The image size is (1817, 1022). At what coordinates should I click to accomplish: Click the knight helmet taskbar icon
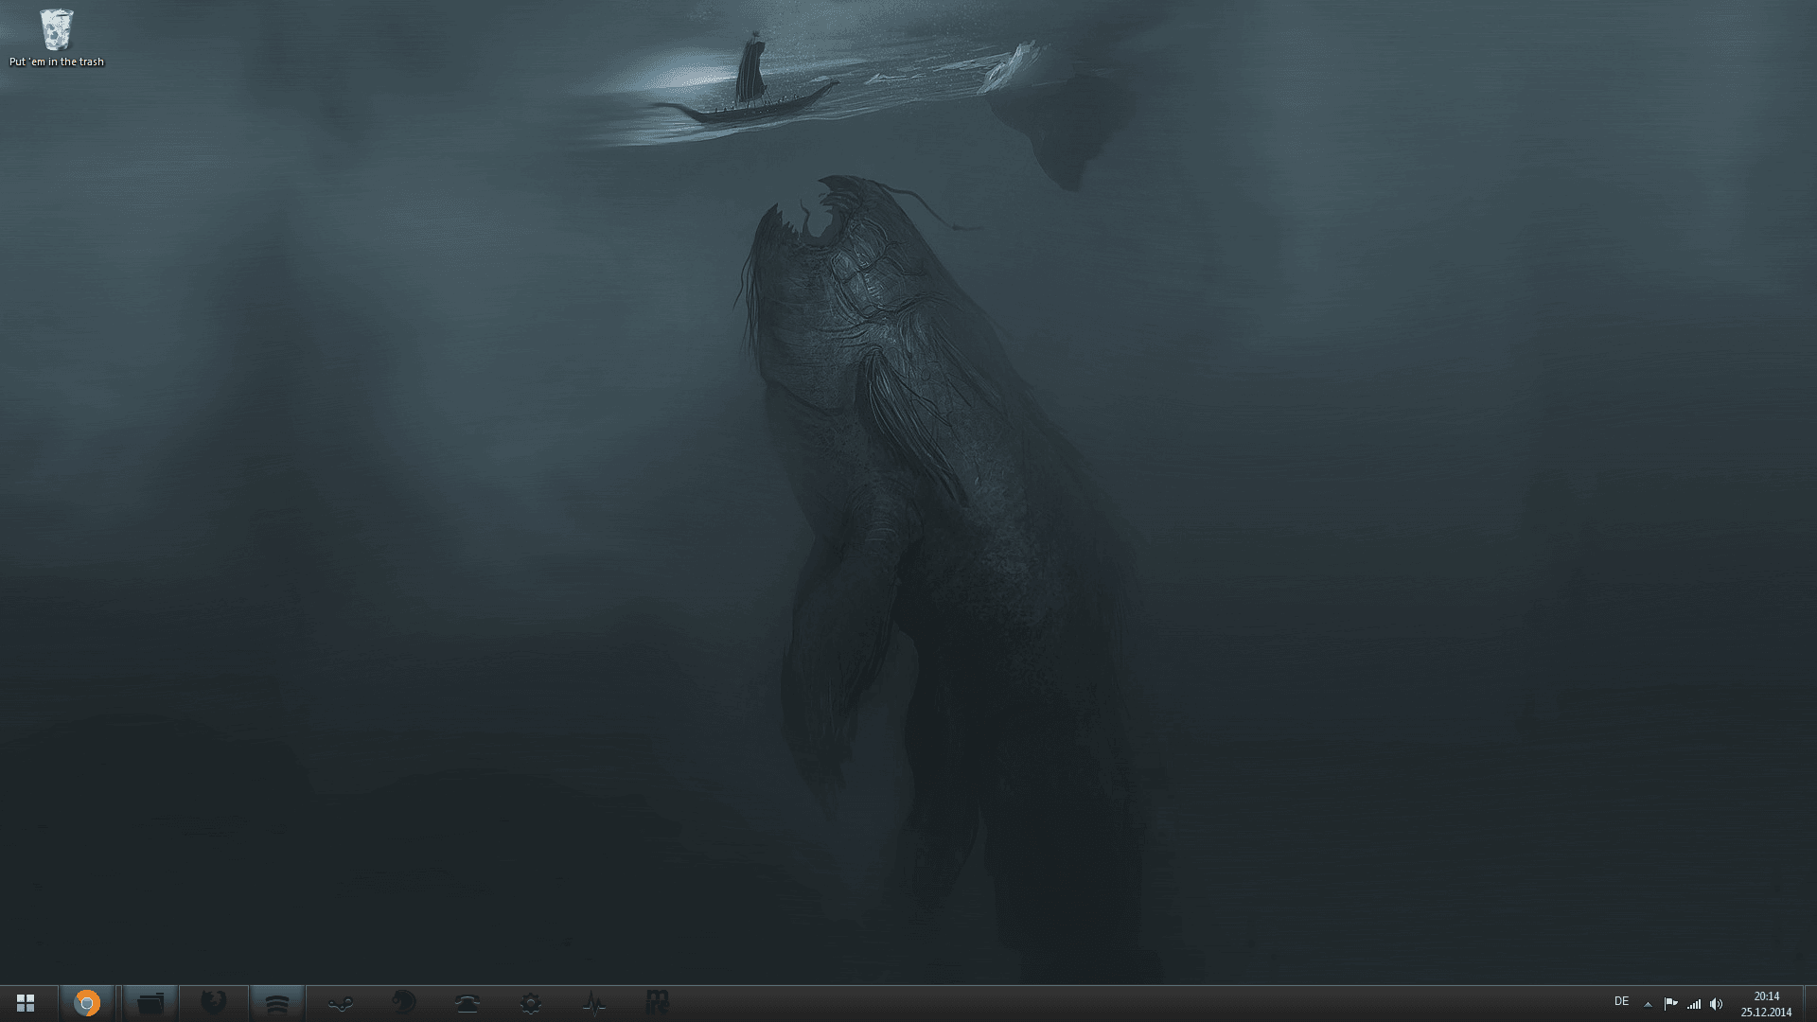click(x=404, y=1002)
